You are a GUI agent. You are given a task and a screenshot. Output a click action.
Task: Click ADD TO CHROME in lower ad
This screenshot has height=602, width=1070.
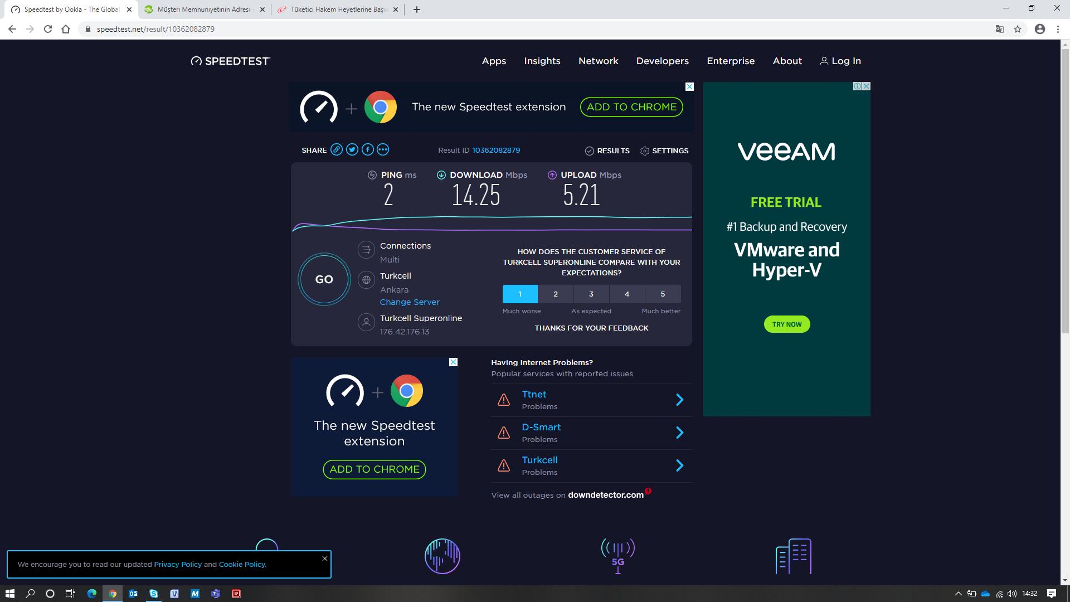374,469
